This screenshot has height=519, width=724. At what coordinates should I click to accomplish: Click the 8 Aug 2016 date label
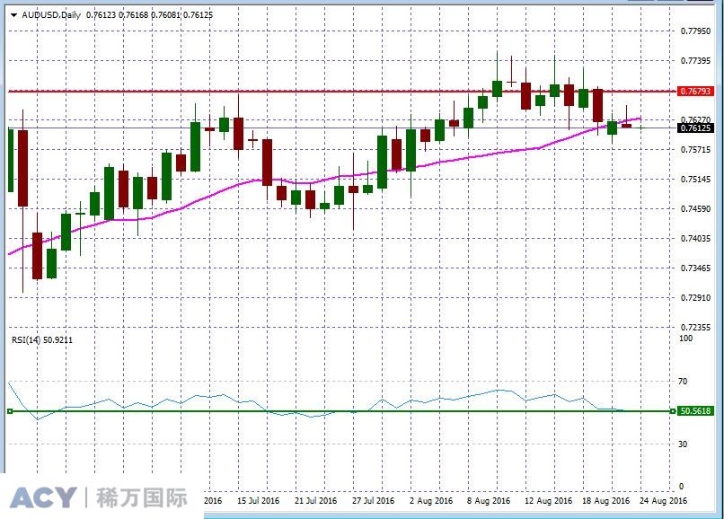click(489, 501)
